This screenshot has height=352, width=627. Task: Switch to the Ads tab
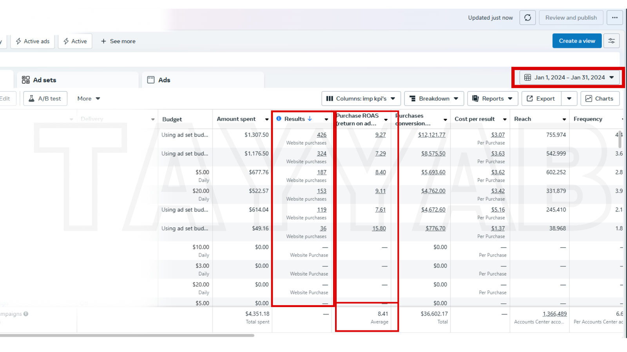pyautogui.click(x=159, y=80)
